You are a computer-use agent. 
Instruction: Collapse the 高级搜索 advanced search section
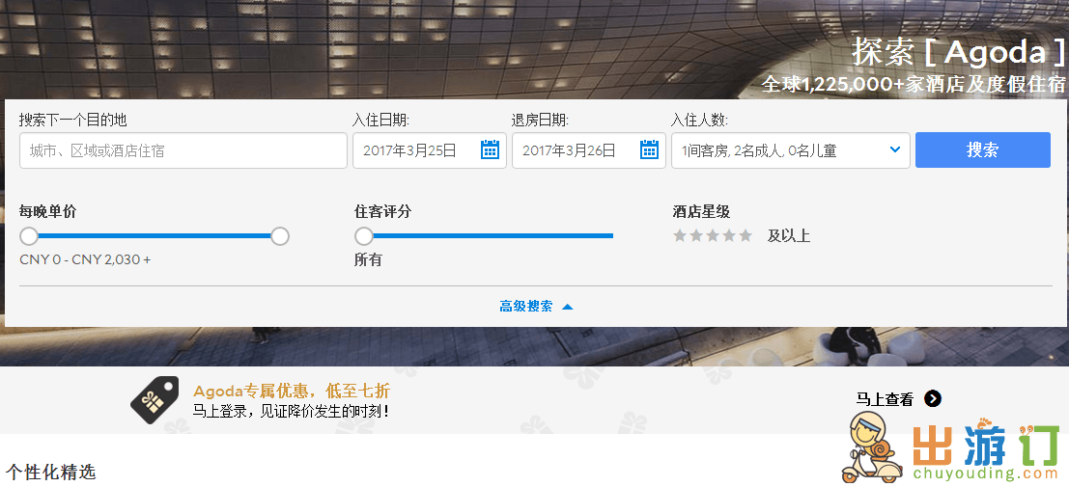coord(536,307)
